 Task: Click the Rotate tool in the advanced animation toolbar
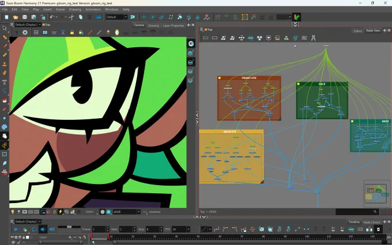point(153,17)
